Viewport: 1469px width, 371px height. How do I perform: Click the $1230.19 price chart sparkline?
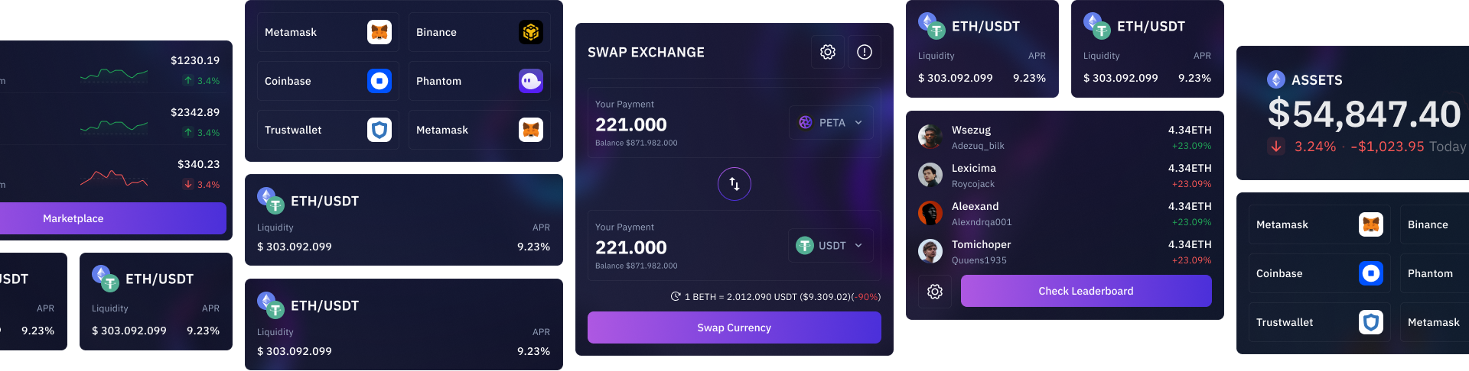coord(114,74)
